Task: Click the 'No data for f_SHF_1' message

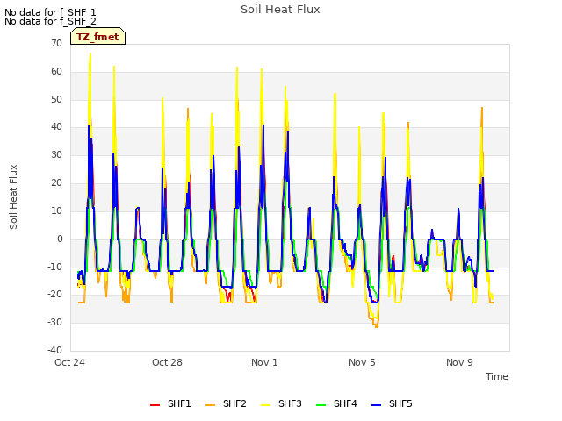Action: click(x=50, y=12)
